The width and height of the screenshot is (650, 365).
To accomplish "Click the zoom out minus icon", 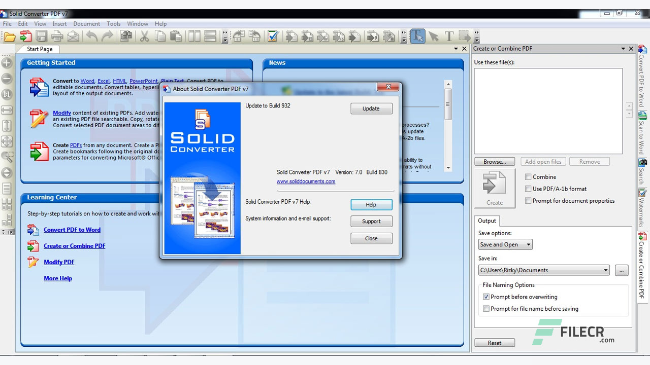I will tap(7, 79).
